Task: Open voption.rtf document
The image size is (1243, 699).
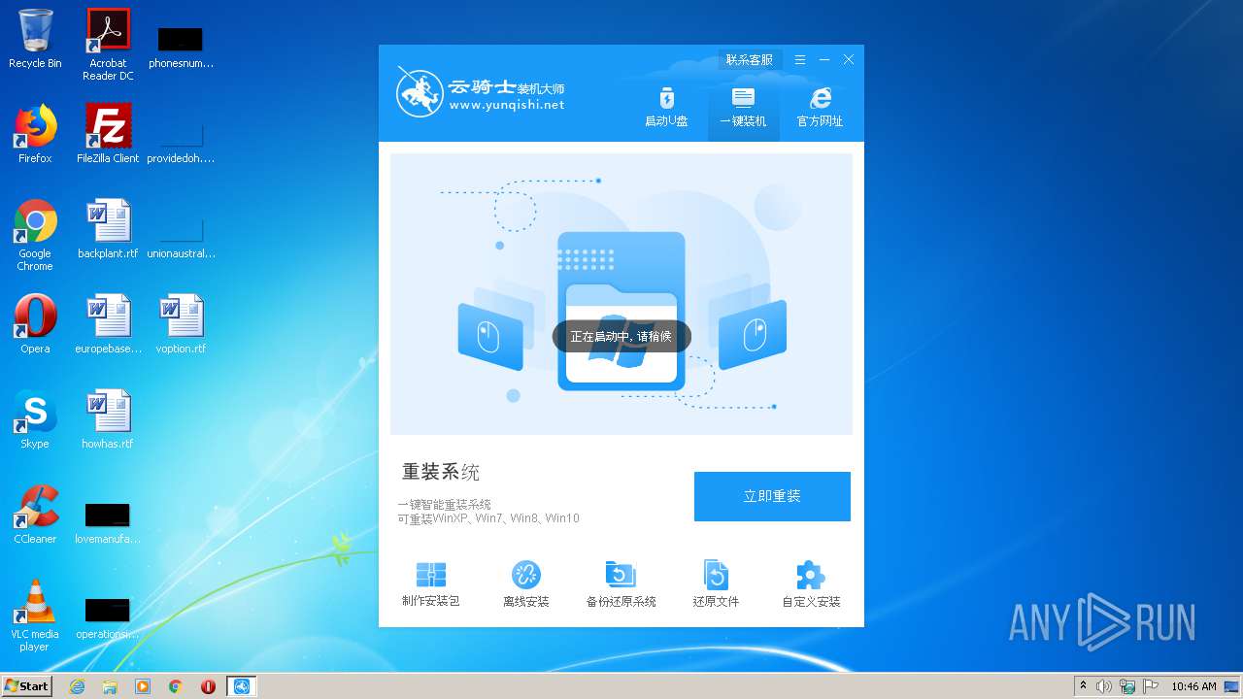Action: [181, 324]
